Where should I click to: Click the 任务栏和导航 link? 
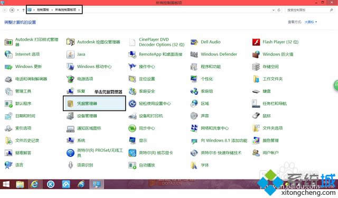tap(275, 104)
